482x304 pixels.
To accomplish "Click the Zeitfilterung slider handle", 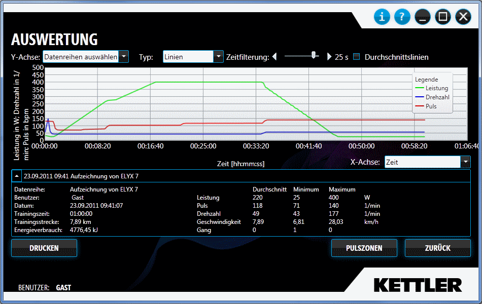I will coord(314,55).
